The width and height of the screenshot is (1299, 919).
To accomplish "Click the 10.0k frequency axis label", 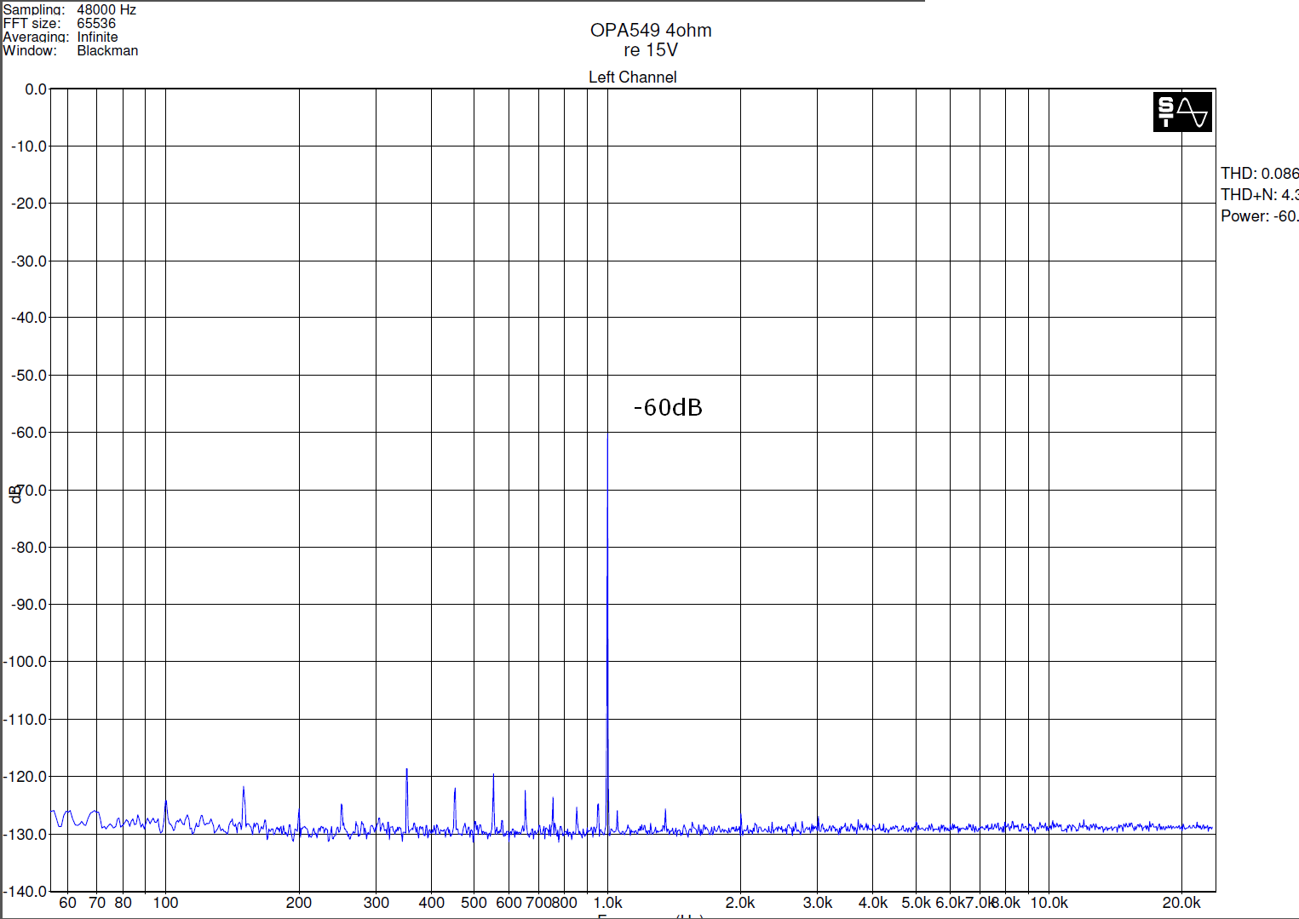I will (1049, 903).
